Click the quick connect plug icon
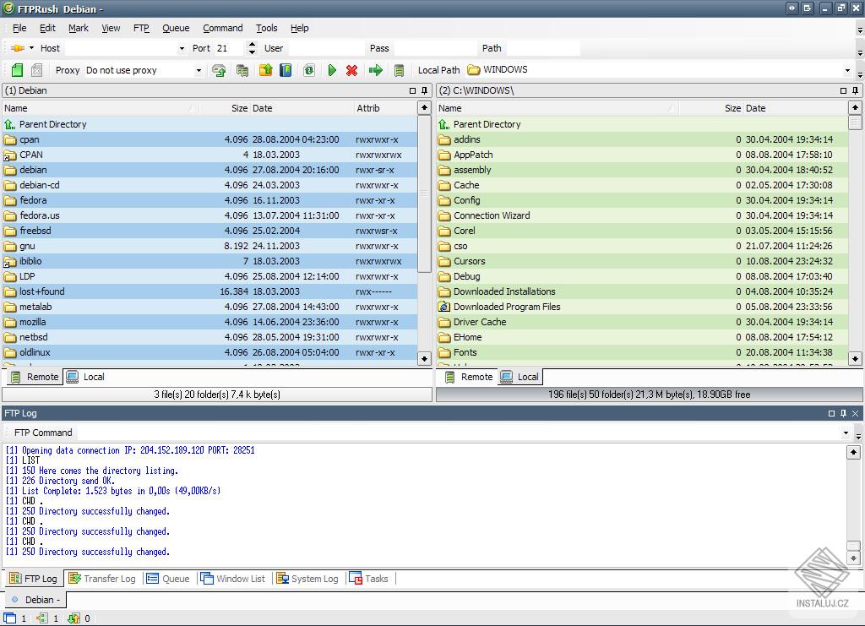The width and height of the screenshot is (865, 626). (x=17, y=48)
